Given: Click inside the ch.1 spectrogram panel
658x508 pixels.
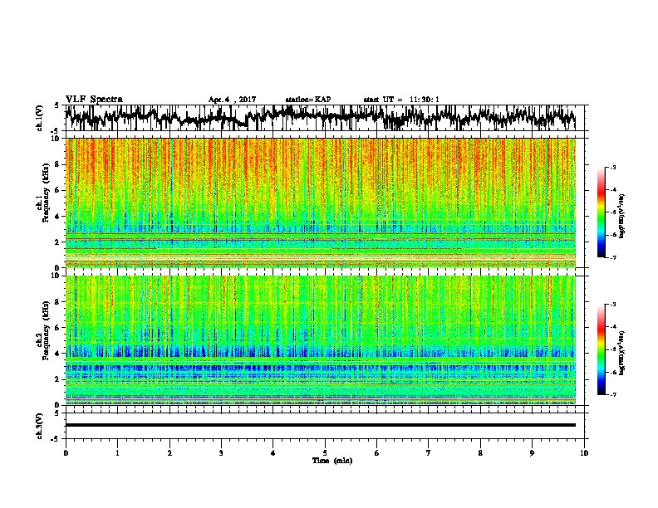Looking at the screenshot, I should tap(321, 203).
